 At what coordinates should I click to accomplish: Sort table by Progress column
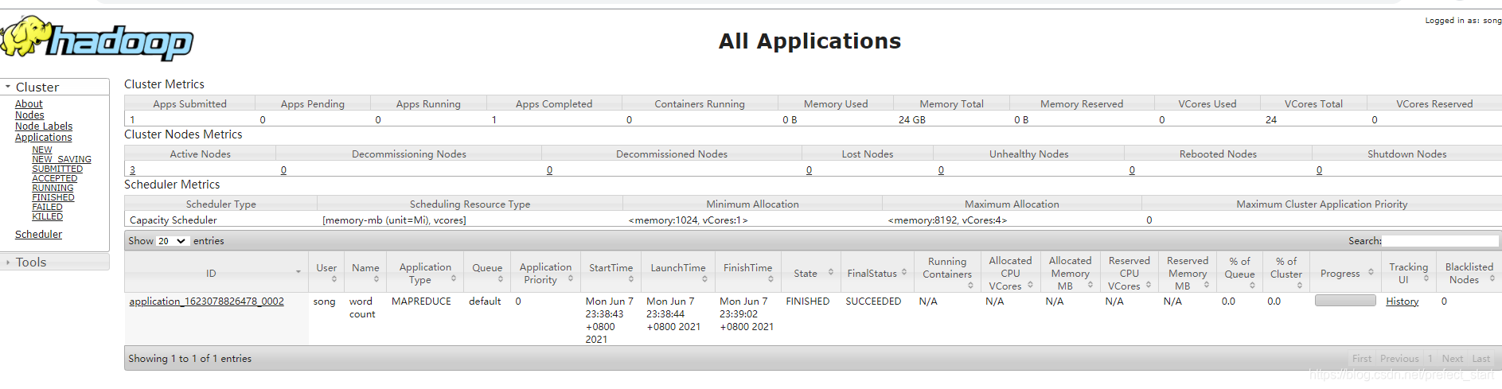click(x=1345, y=273)
